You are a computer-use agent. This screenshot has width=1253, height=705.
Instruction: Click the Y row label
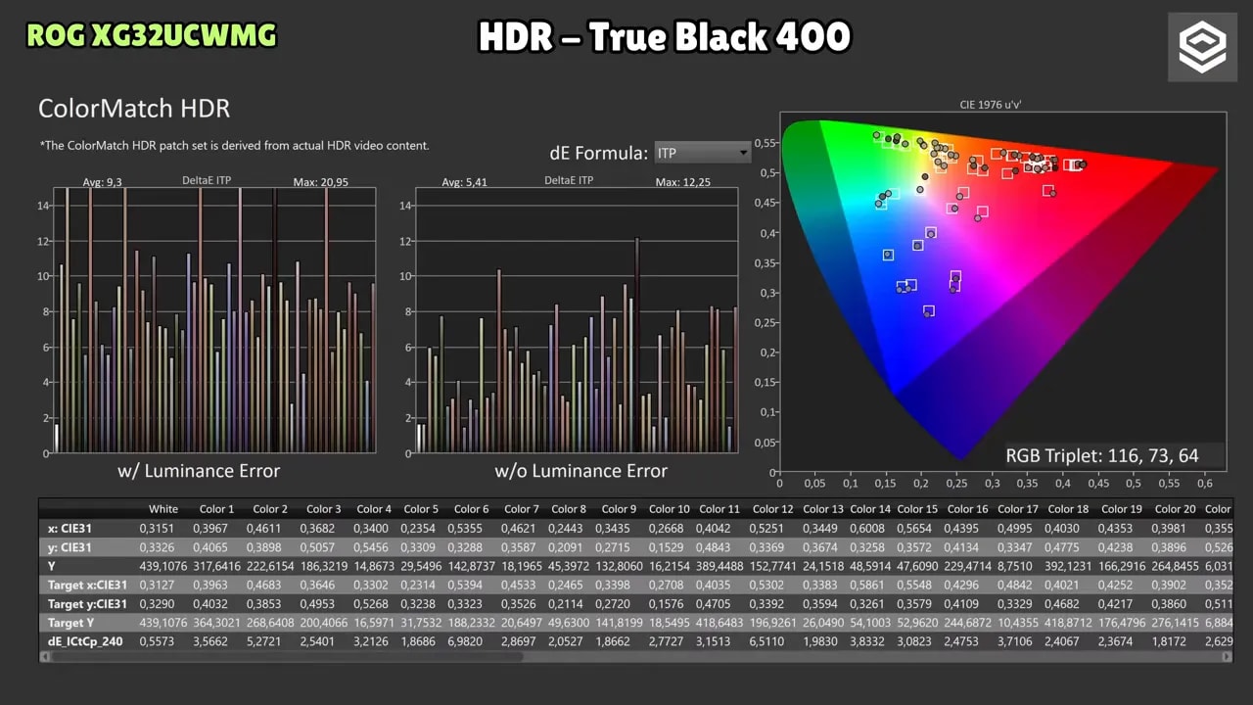(52, 566)
